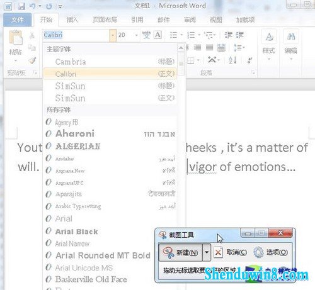Image resolution: width=315 pixels, height=290 pixels.
Task: Click the Paste (粘贴) clipboard icon
Action: click(15, 37)
